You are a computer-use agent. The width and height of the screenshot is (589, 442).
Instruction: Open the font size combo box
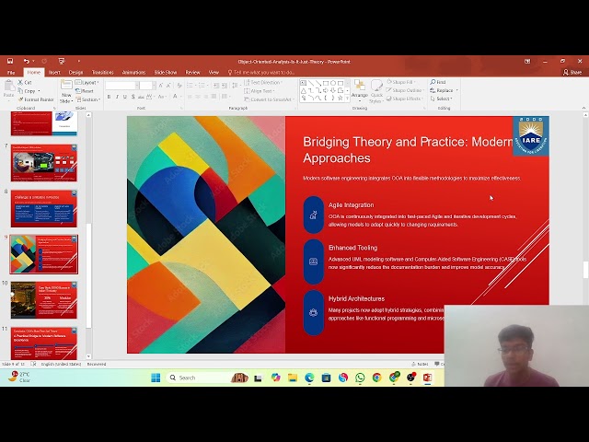pos(147,86)
